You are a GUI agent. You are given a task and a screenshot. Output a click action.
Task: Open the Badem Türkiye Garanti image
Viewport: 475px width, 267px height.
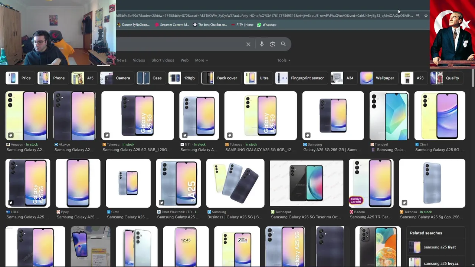pos(371,183)
